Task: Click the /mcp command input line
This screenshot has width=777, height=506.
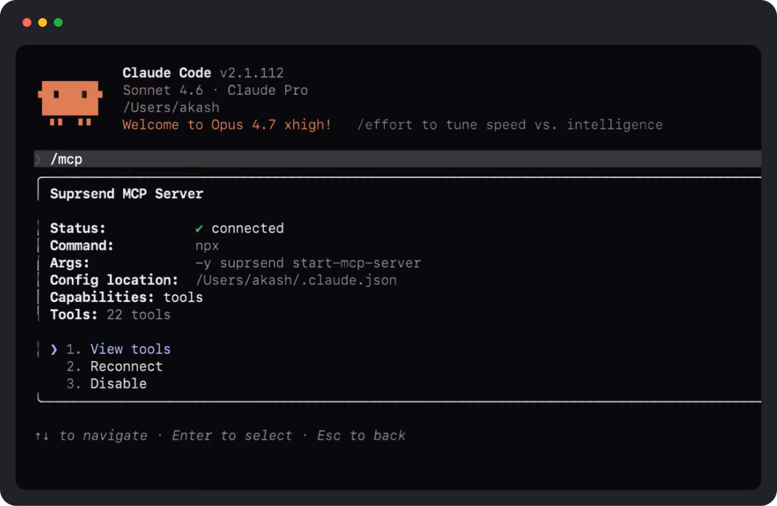Action: tap(397, 159)
